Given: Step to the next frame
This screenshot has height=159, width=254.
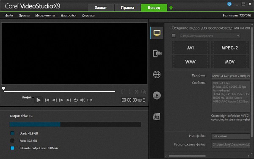Looking at the screenshot, I should tap(61, 100).
